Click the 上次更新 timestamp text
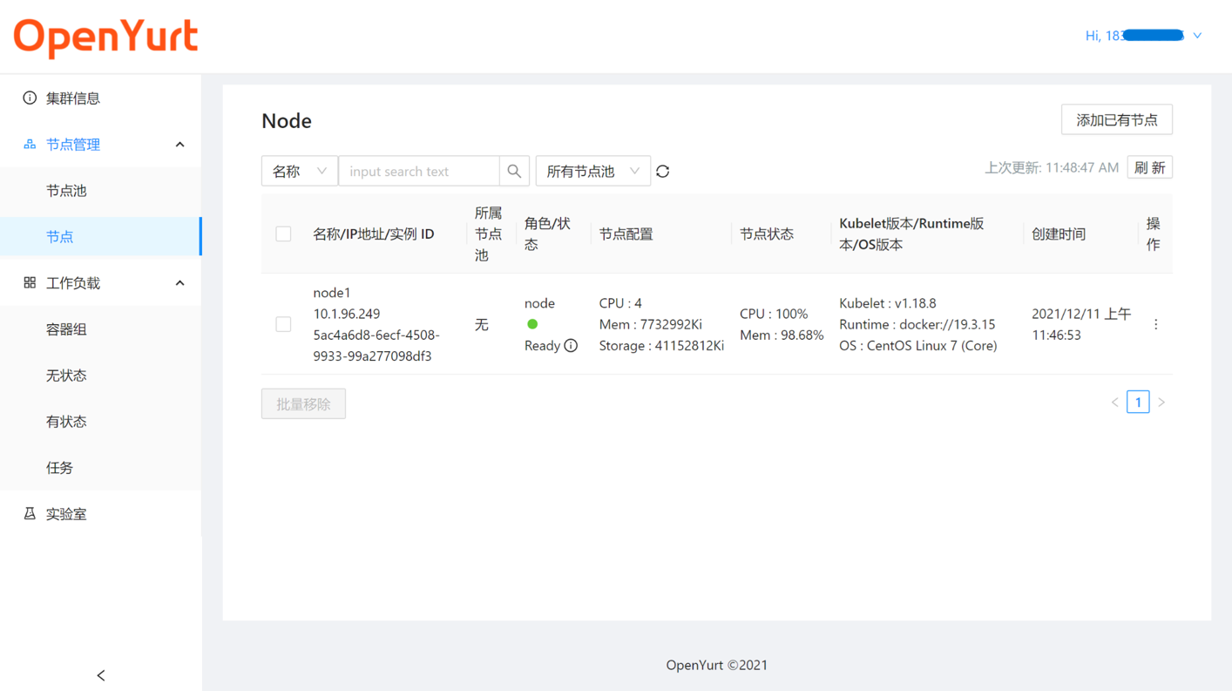Screen dimensions: 1232x691 [x=1052, y=167]
